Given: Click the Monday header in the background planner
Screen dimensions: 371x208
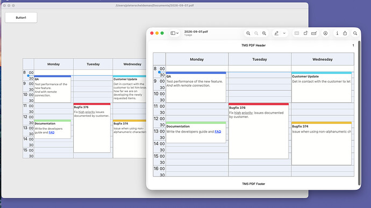Looking at the screenshot, I should point(53,64).
